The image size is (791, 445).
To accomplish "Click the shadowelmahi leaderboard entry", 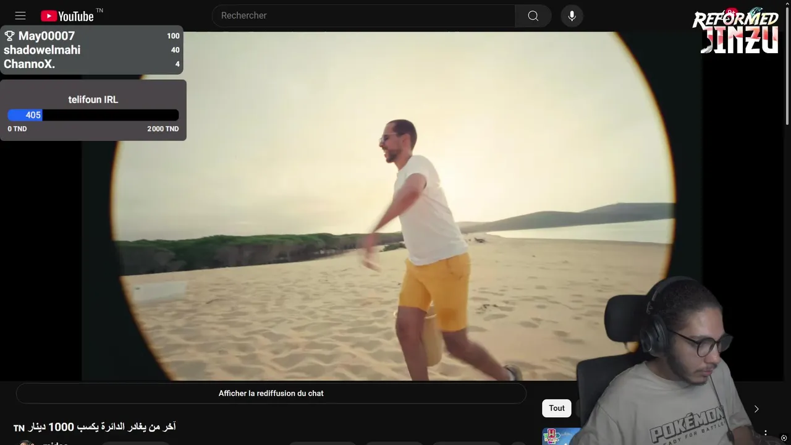I will click(91, 50).
